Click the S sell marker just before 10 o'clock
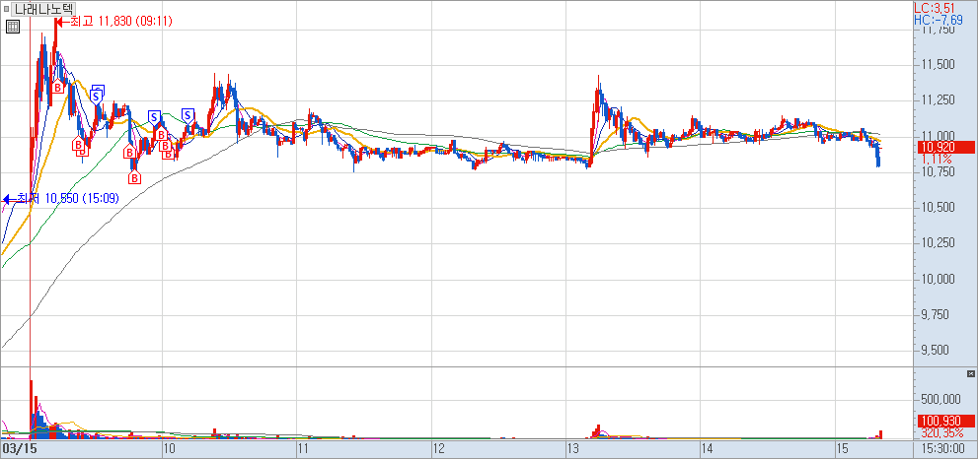978x459 pixels. pos(155,117)
